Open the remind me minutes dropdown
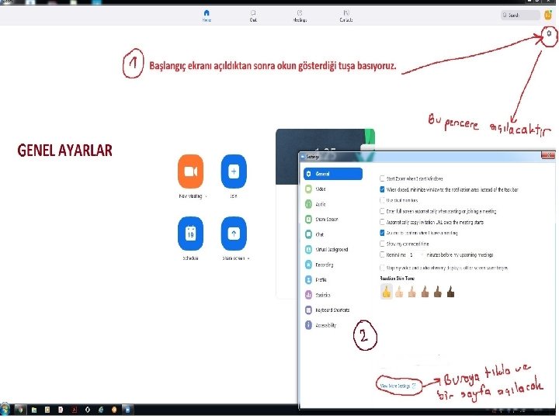The height and width of the screenshot is (419, 559). (416, 255)
